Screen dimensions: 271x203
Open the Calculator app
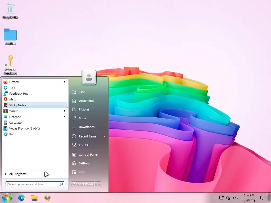pyautogui.click(x=35, y=123)
